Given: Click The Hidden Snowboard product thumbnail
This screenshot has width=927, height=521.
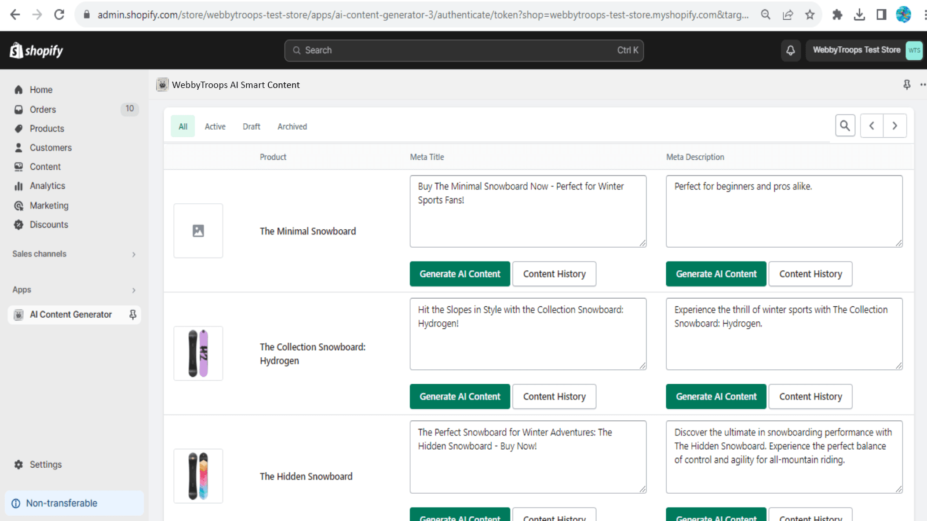Looking at the screenshot, I should 198,476.
